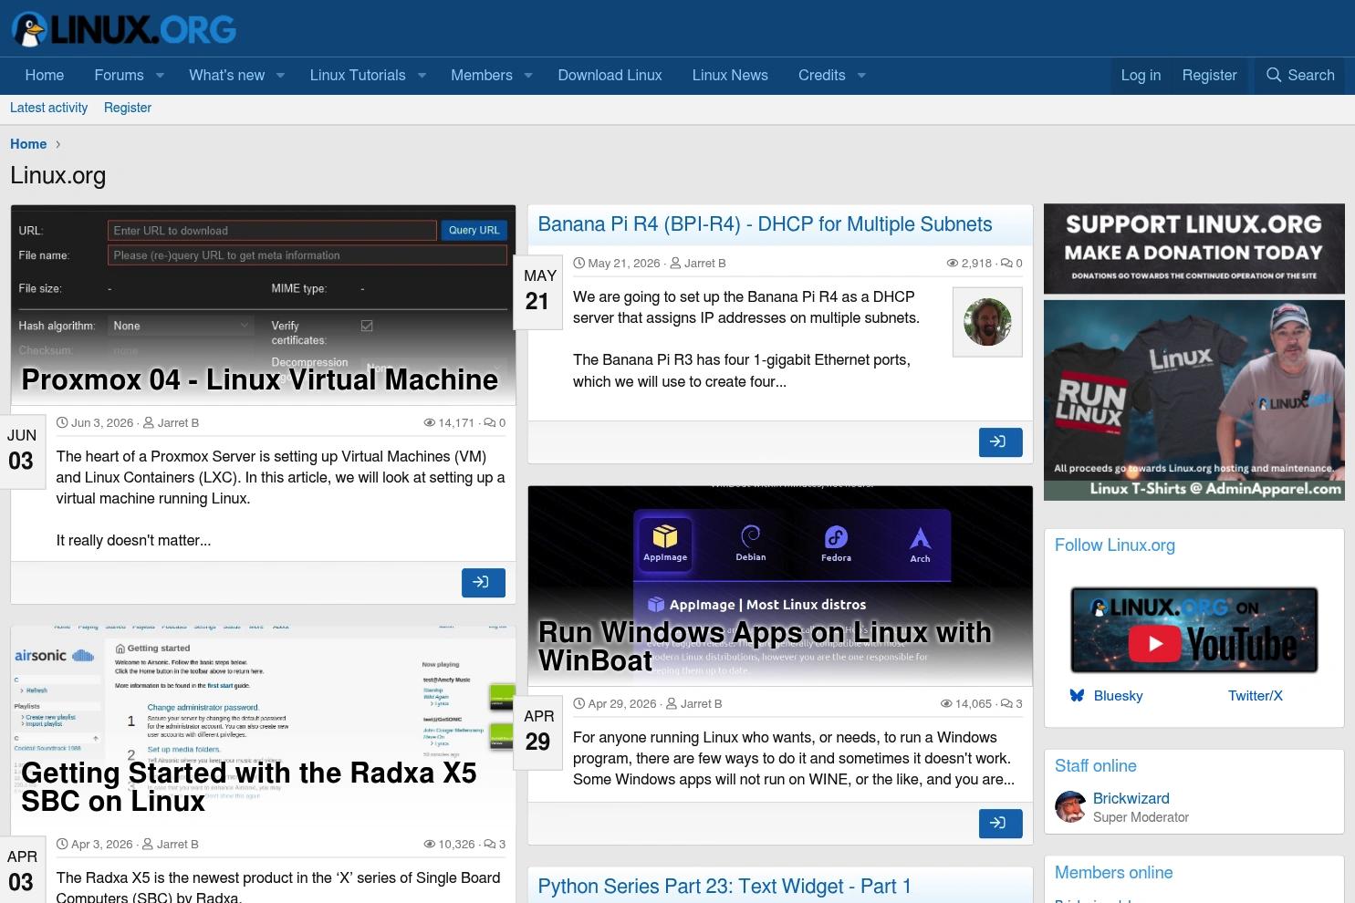Click the Bluesky butterfly icon
The width and height of the screenshot is (1355, 903).
[1077, 696]
